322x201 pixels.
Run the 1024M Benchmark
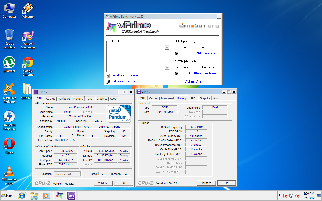coord(202,73)
